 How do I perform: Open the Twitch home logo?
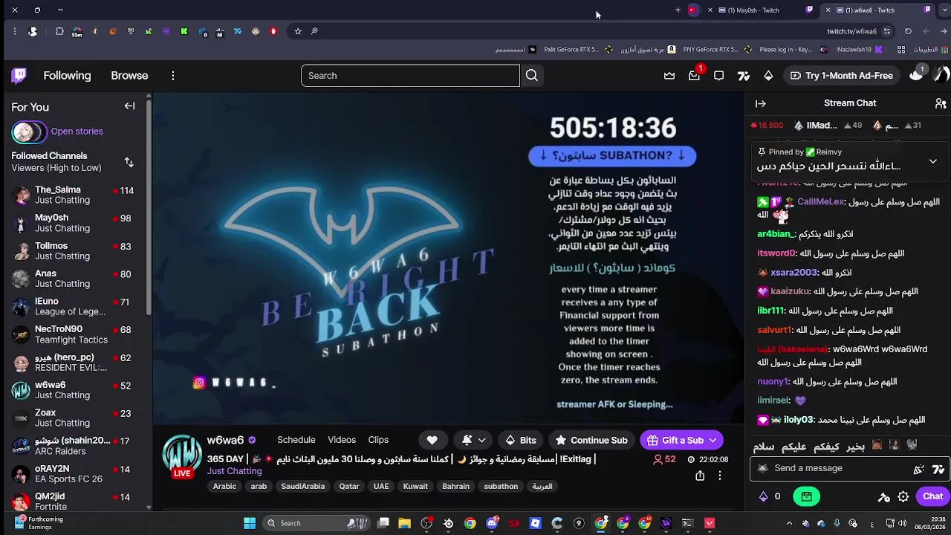[x=19, y=75]
